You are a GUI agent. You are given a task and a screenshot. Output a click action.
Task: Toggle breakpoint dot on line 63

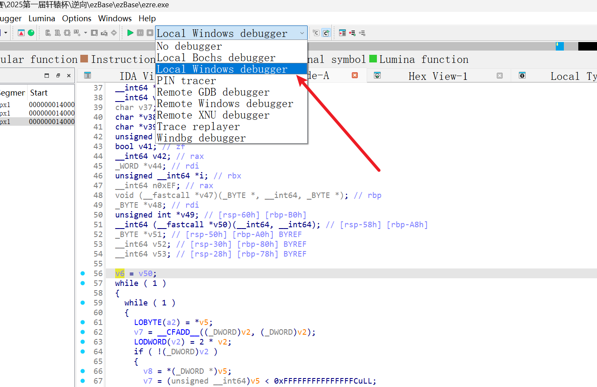(x=83, y=342)
